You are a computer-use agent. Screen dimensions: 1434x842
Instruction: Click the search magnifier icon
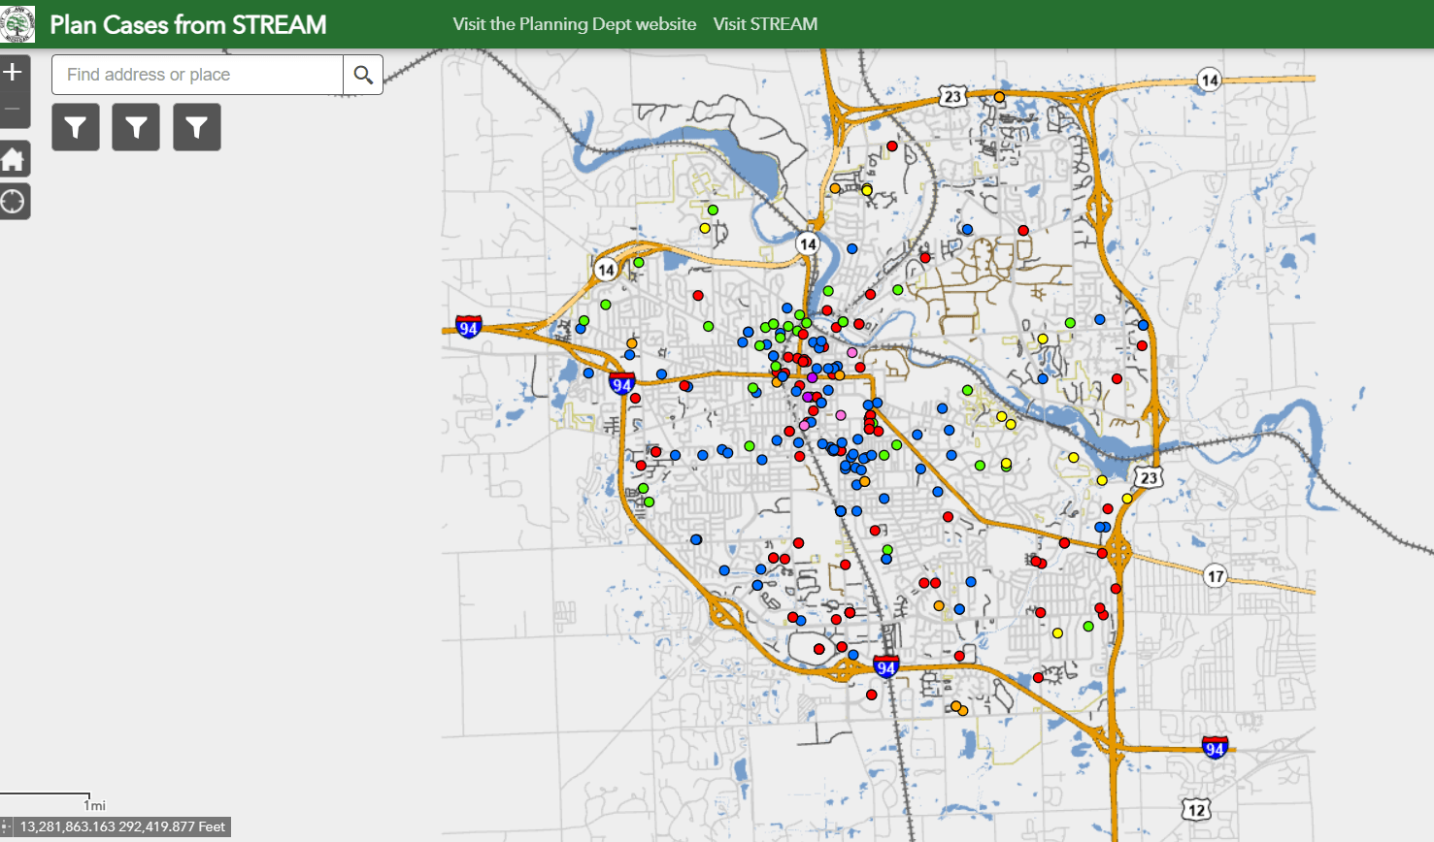363,75
